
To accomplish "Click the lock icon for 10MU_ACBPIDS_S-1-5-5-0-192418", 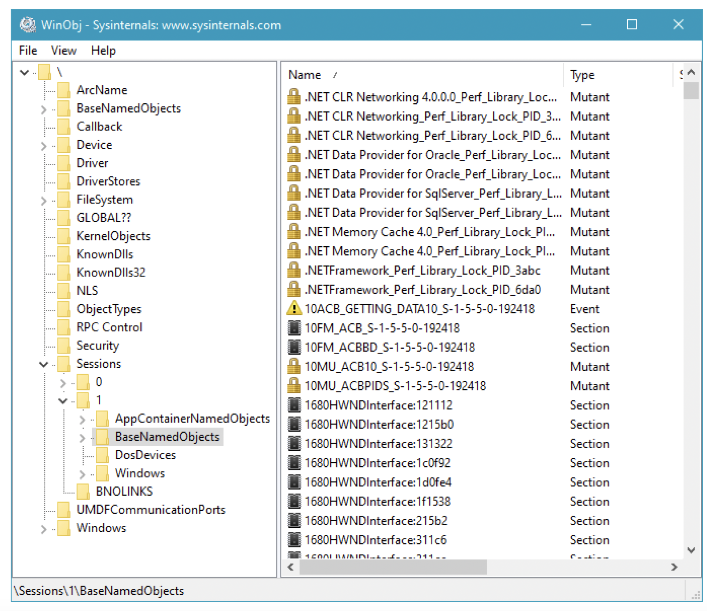I will pos(294,385).
